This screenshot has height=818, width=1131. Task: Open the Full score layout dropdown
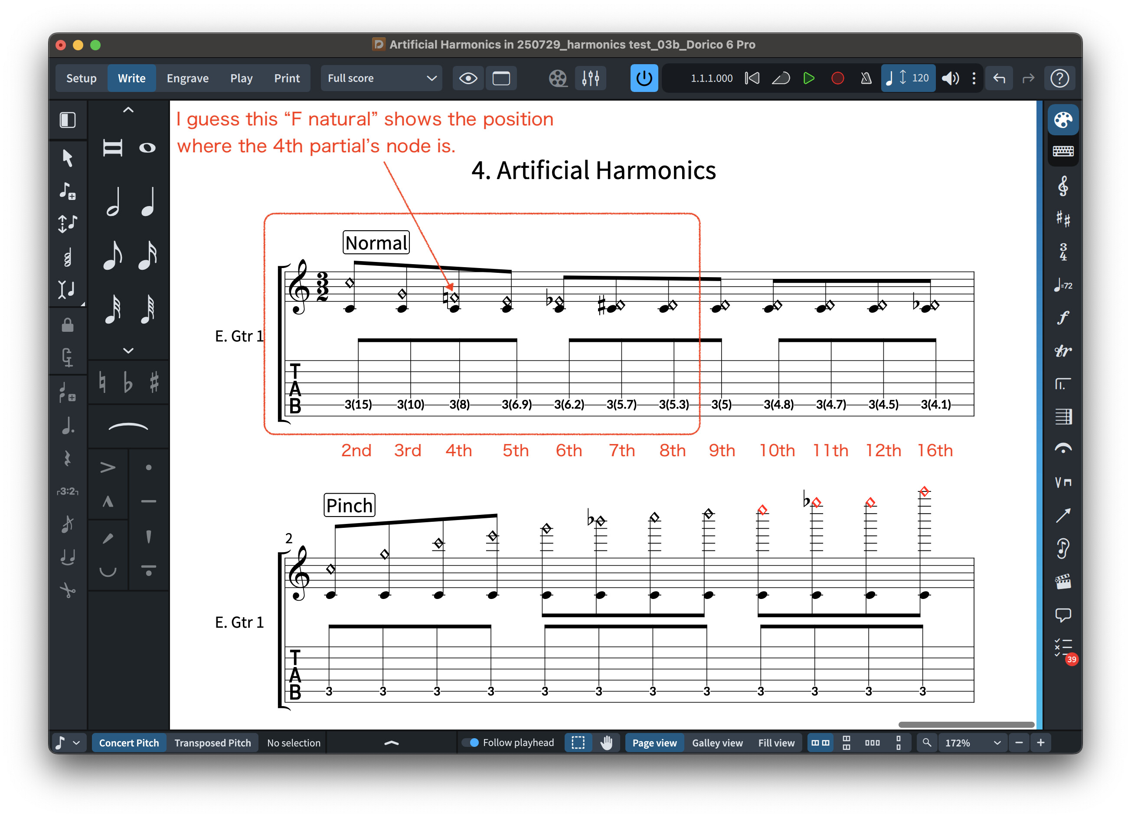382,79
